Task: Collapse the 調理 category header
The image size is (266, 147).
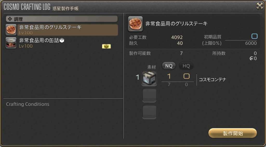Action: tap(62, 19)
